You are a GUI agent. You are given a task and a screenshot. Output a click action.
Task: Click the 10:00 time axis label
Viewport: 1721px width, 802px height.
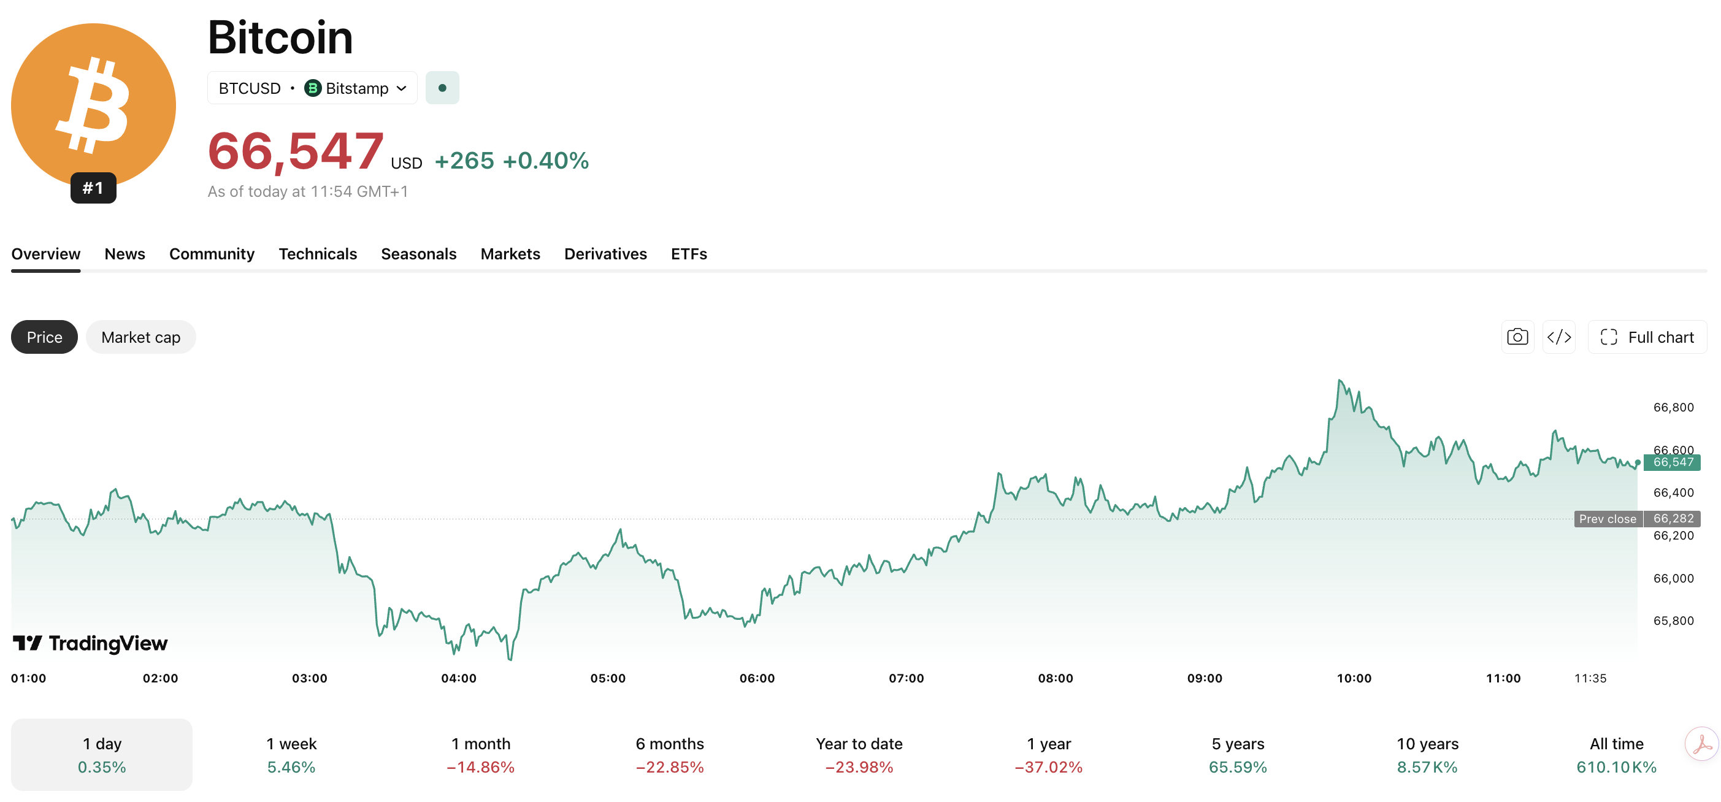[x=1354, y=678]
